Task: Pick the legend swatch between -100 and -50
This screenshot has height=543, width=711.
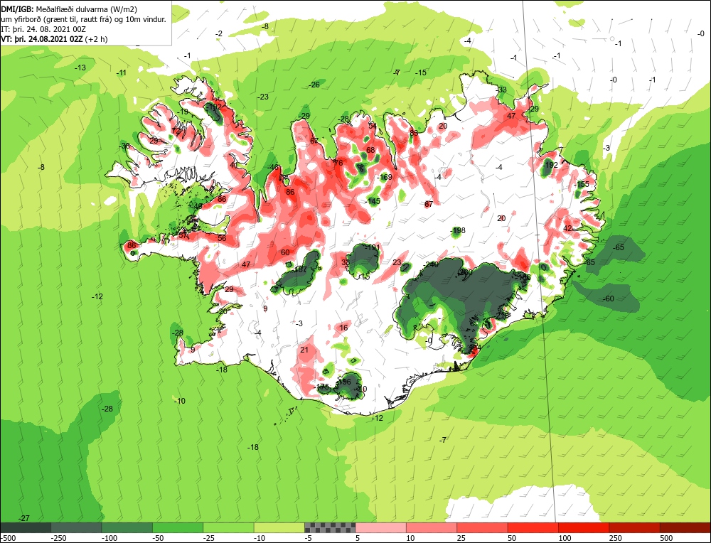Action: [x=127, y=527]
